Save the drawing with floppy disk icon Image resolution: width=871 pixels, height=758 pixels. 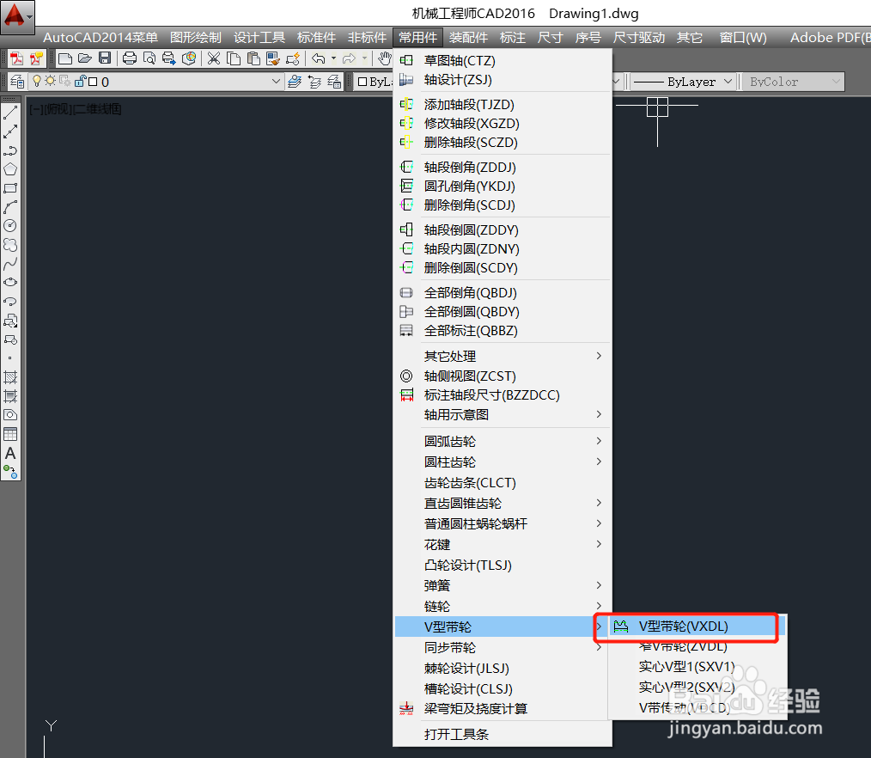click(105, 58)
